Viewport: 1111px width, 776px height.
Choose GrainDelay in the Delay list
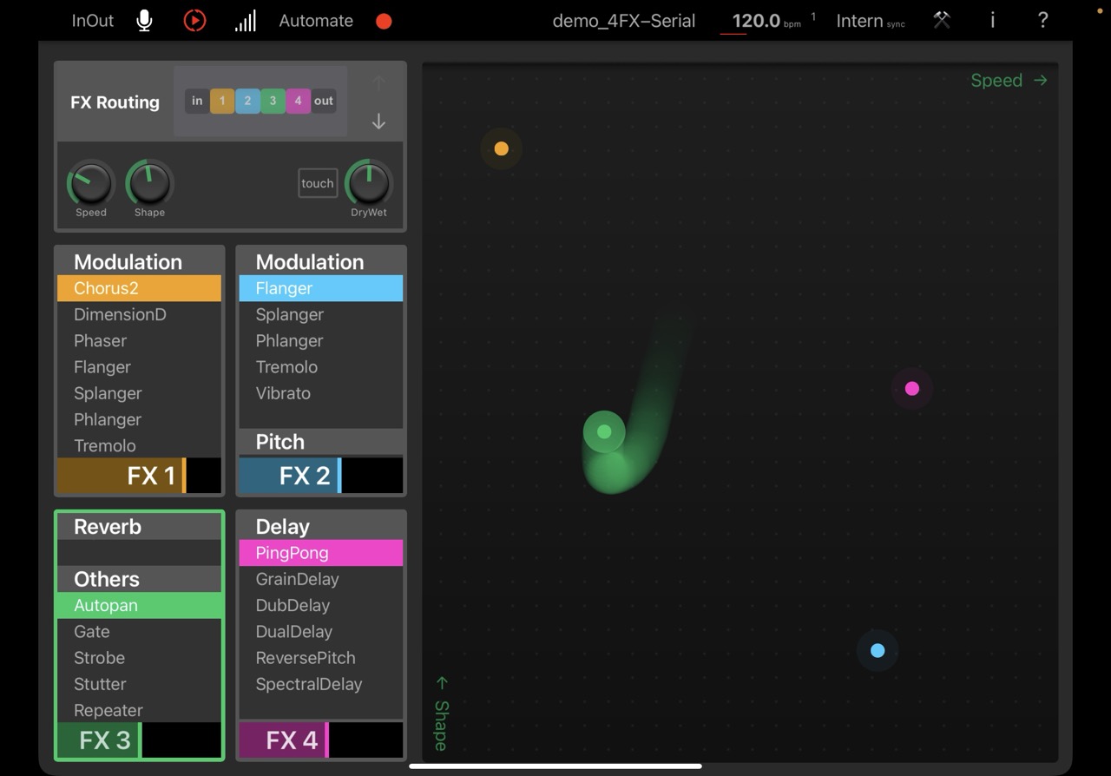[x=297, y=579]
